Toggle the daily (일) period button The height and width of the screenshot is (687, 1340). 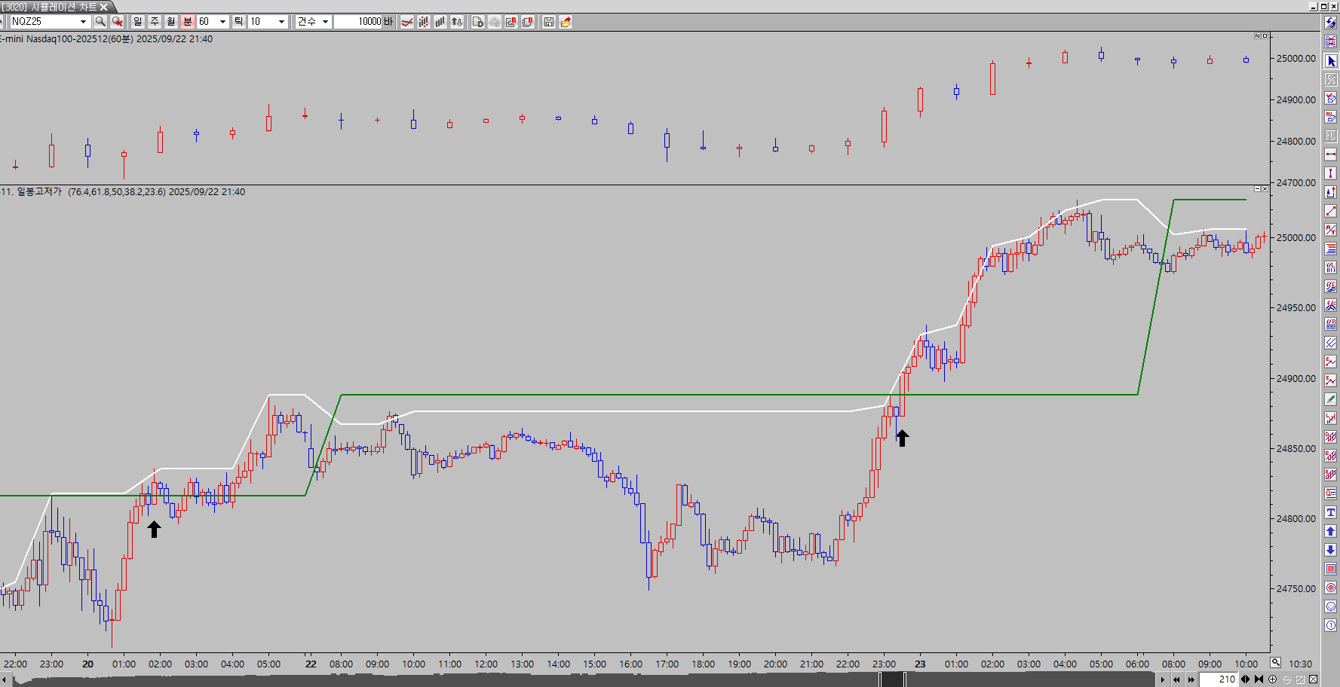coord(138,22)
